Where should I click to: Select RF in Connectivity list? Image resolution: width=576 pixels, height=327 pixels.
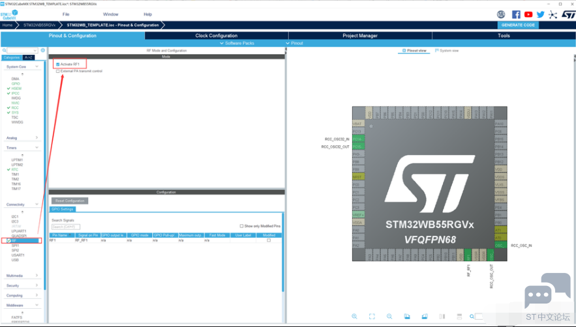pos(22,241)
